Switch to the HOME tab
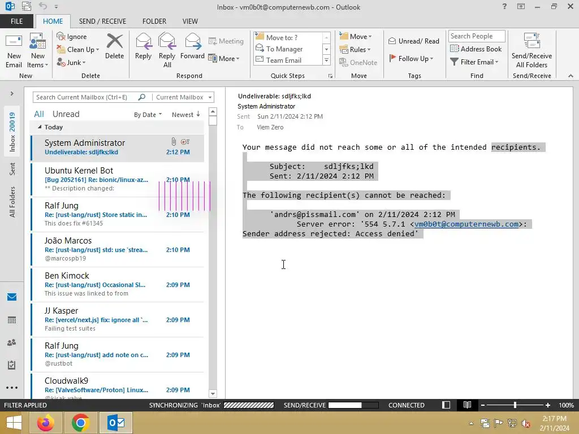 pyautogui.click(x=53, y=21)
